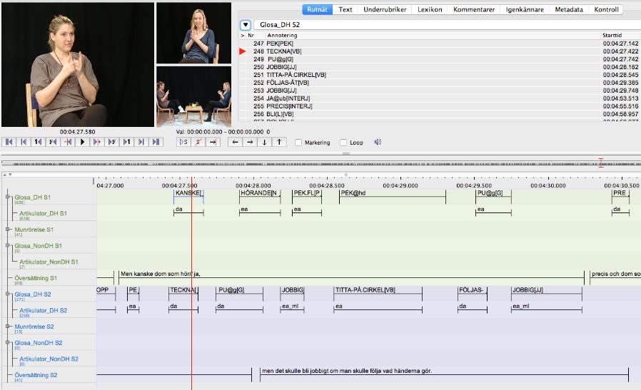Switch to the Lexikon tab
The height and width of the screenshot is (390, 641).
click(430, 9)
